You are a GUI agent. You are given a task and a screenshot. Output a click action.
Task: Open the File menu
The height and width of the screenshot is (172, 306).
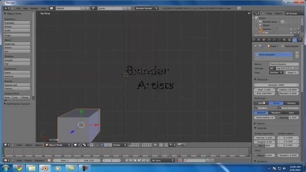pyautogui.click(x=18, y=9)
